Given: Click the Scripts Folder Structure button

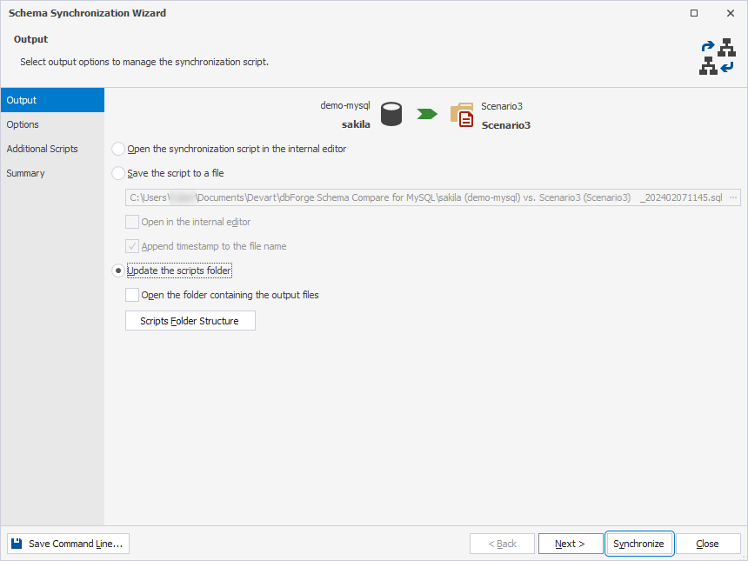Looking at the screenshot, I should (x=190, y=321).
